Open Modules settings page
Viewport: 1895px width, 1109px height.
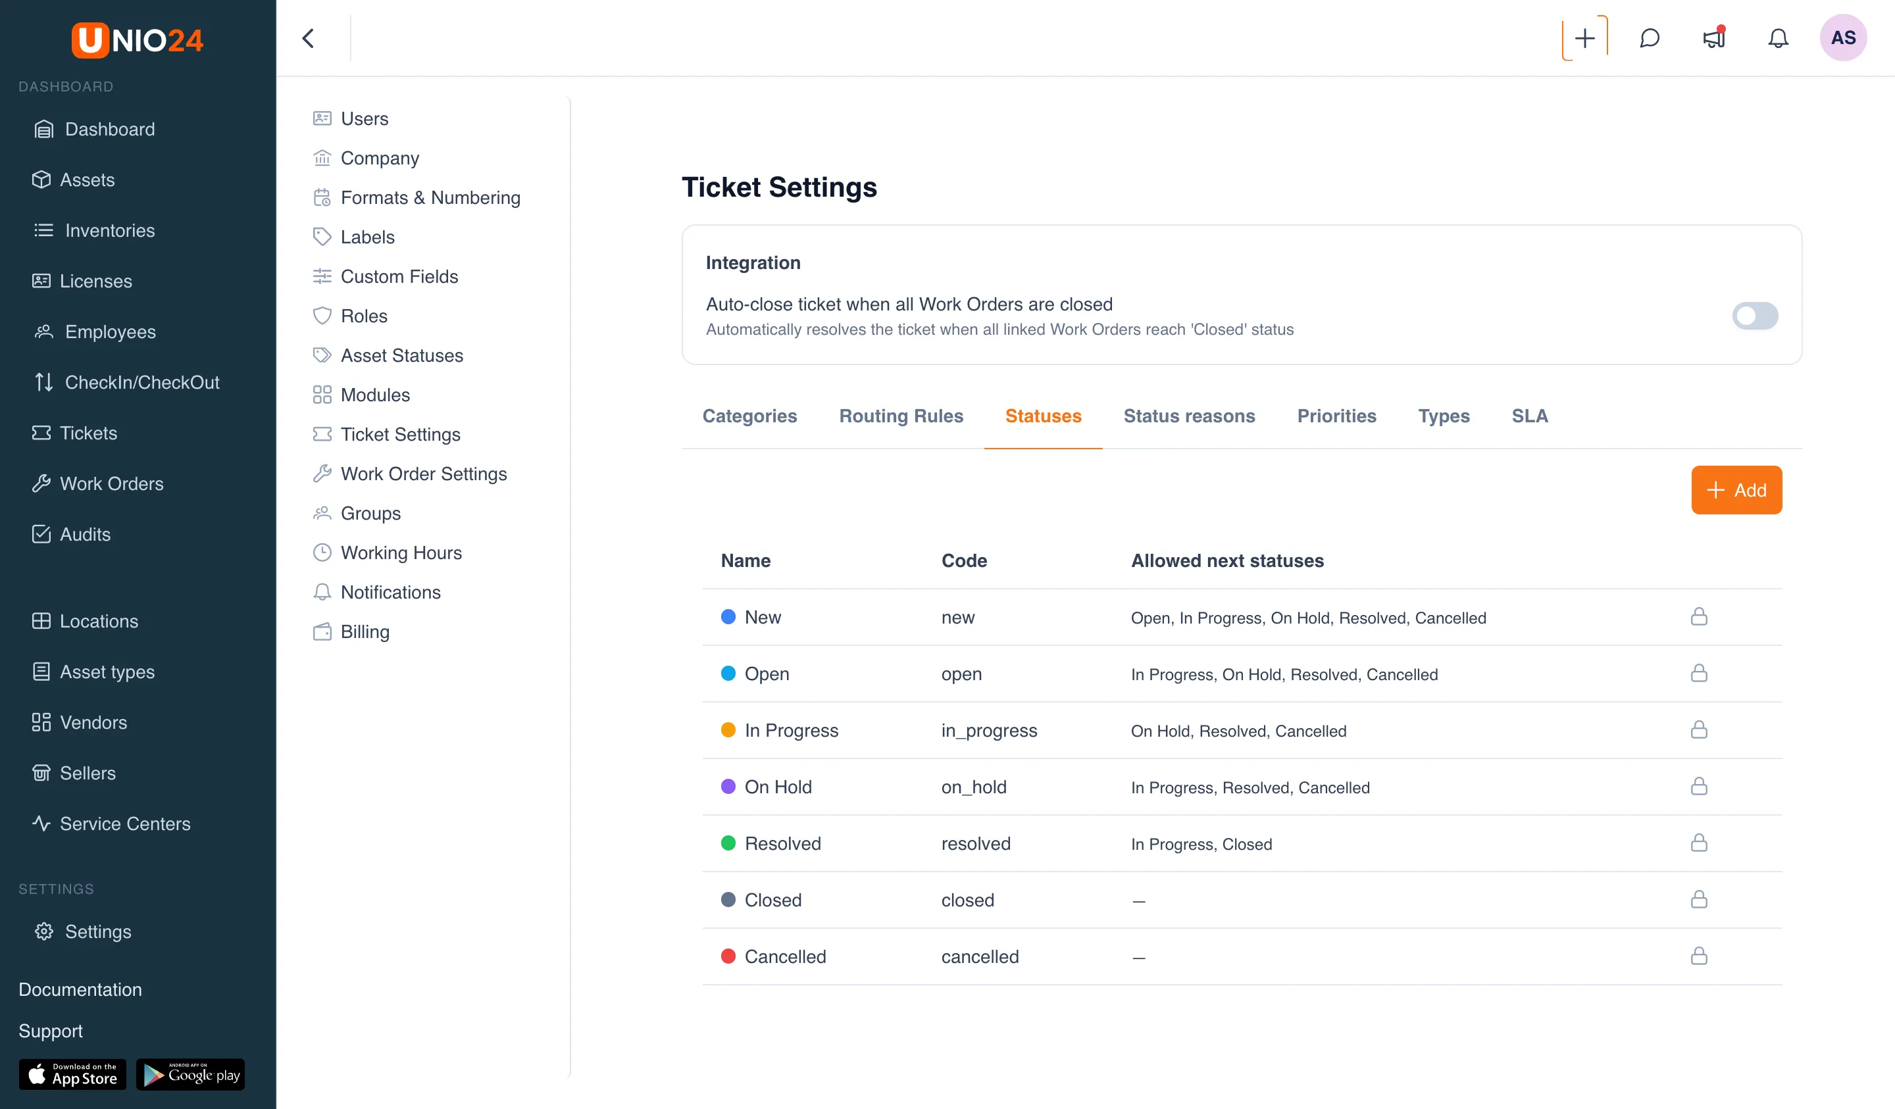coord(361,395)
